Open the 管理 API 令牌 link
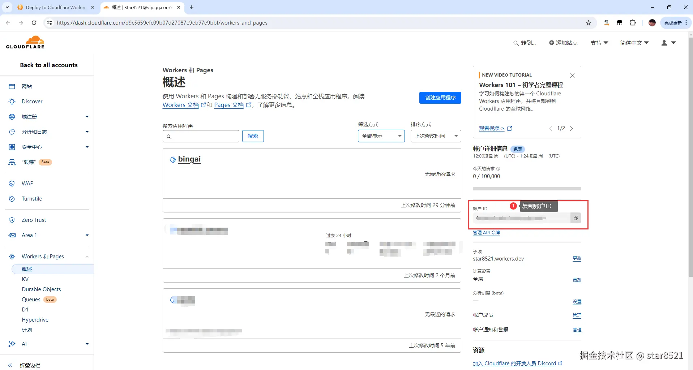Image resolution: width=693 pixels, height=370 pixels. pos(487,233)
